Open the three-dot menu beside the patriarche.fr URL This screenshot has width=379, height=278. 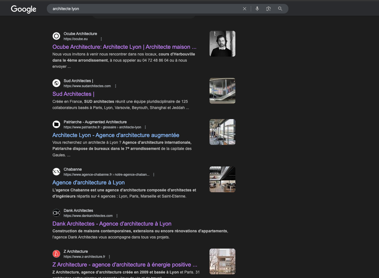pos(145,127)
